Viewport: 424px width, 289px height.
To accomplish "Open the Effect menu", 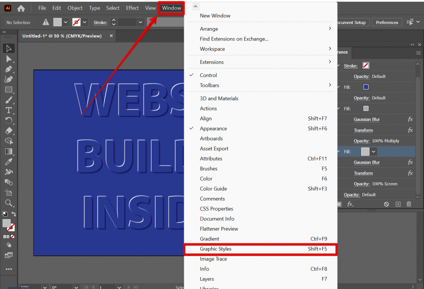I will coord(132,8).
